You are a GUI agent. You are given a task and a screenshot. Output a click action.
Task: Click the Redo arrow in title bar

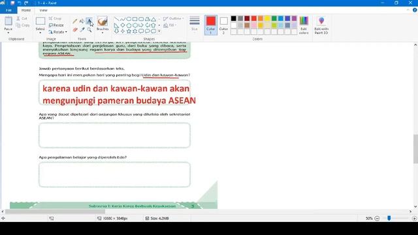click(26, 3)
